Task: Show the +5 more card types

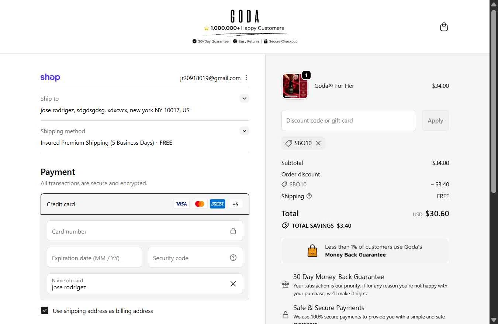Action: click(235, 204)
